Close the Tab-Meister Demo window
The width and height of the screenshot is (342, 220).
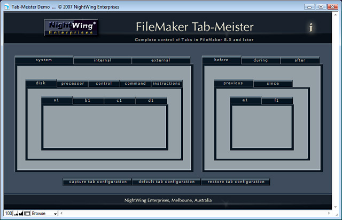pos(332,7)
